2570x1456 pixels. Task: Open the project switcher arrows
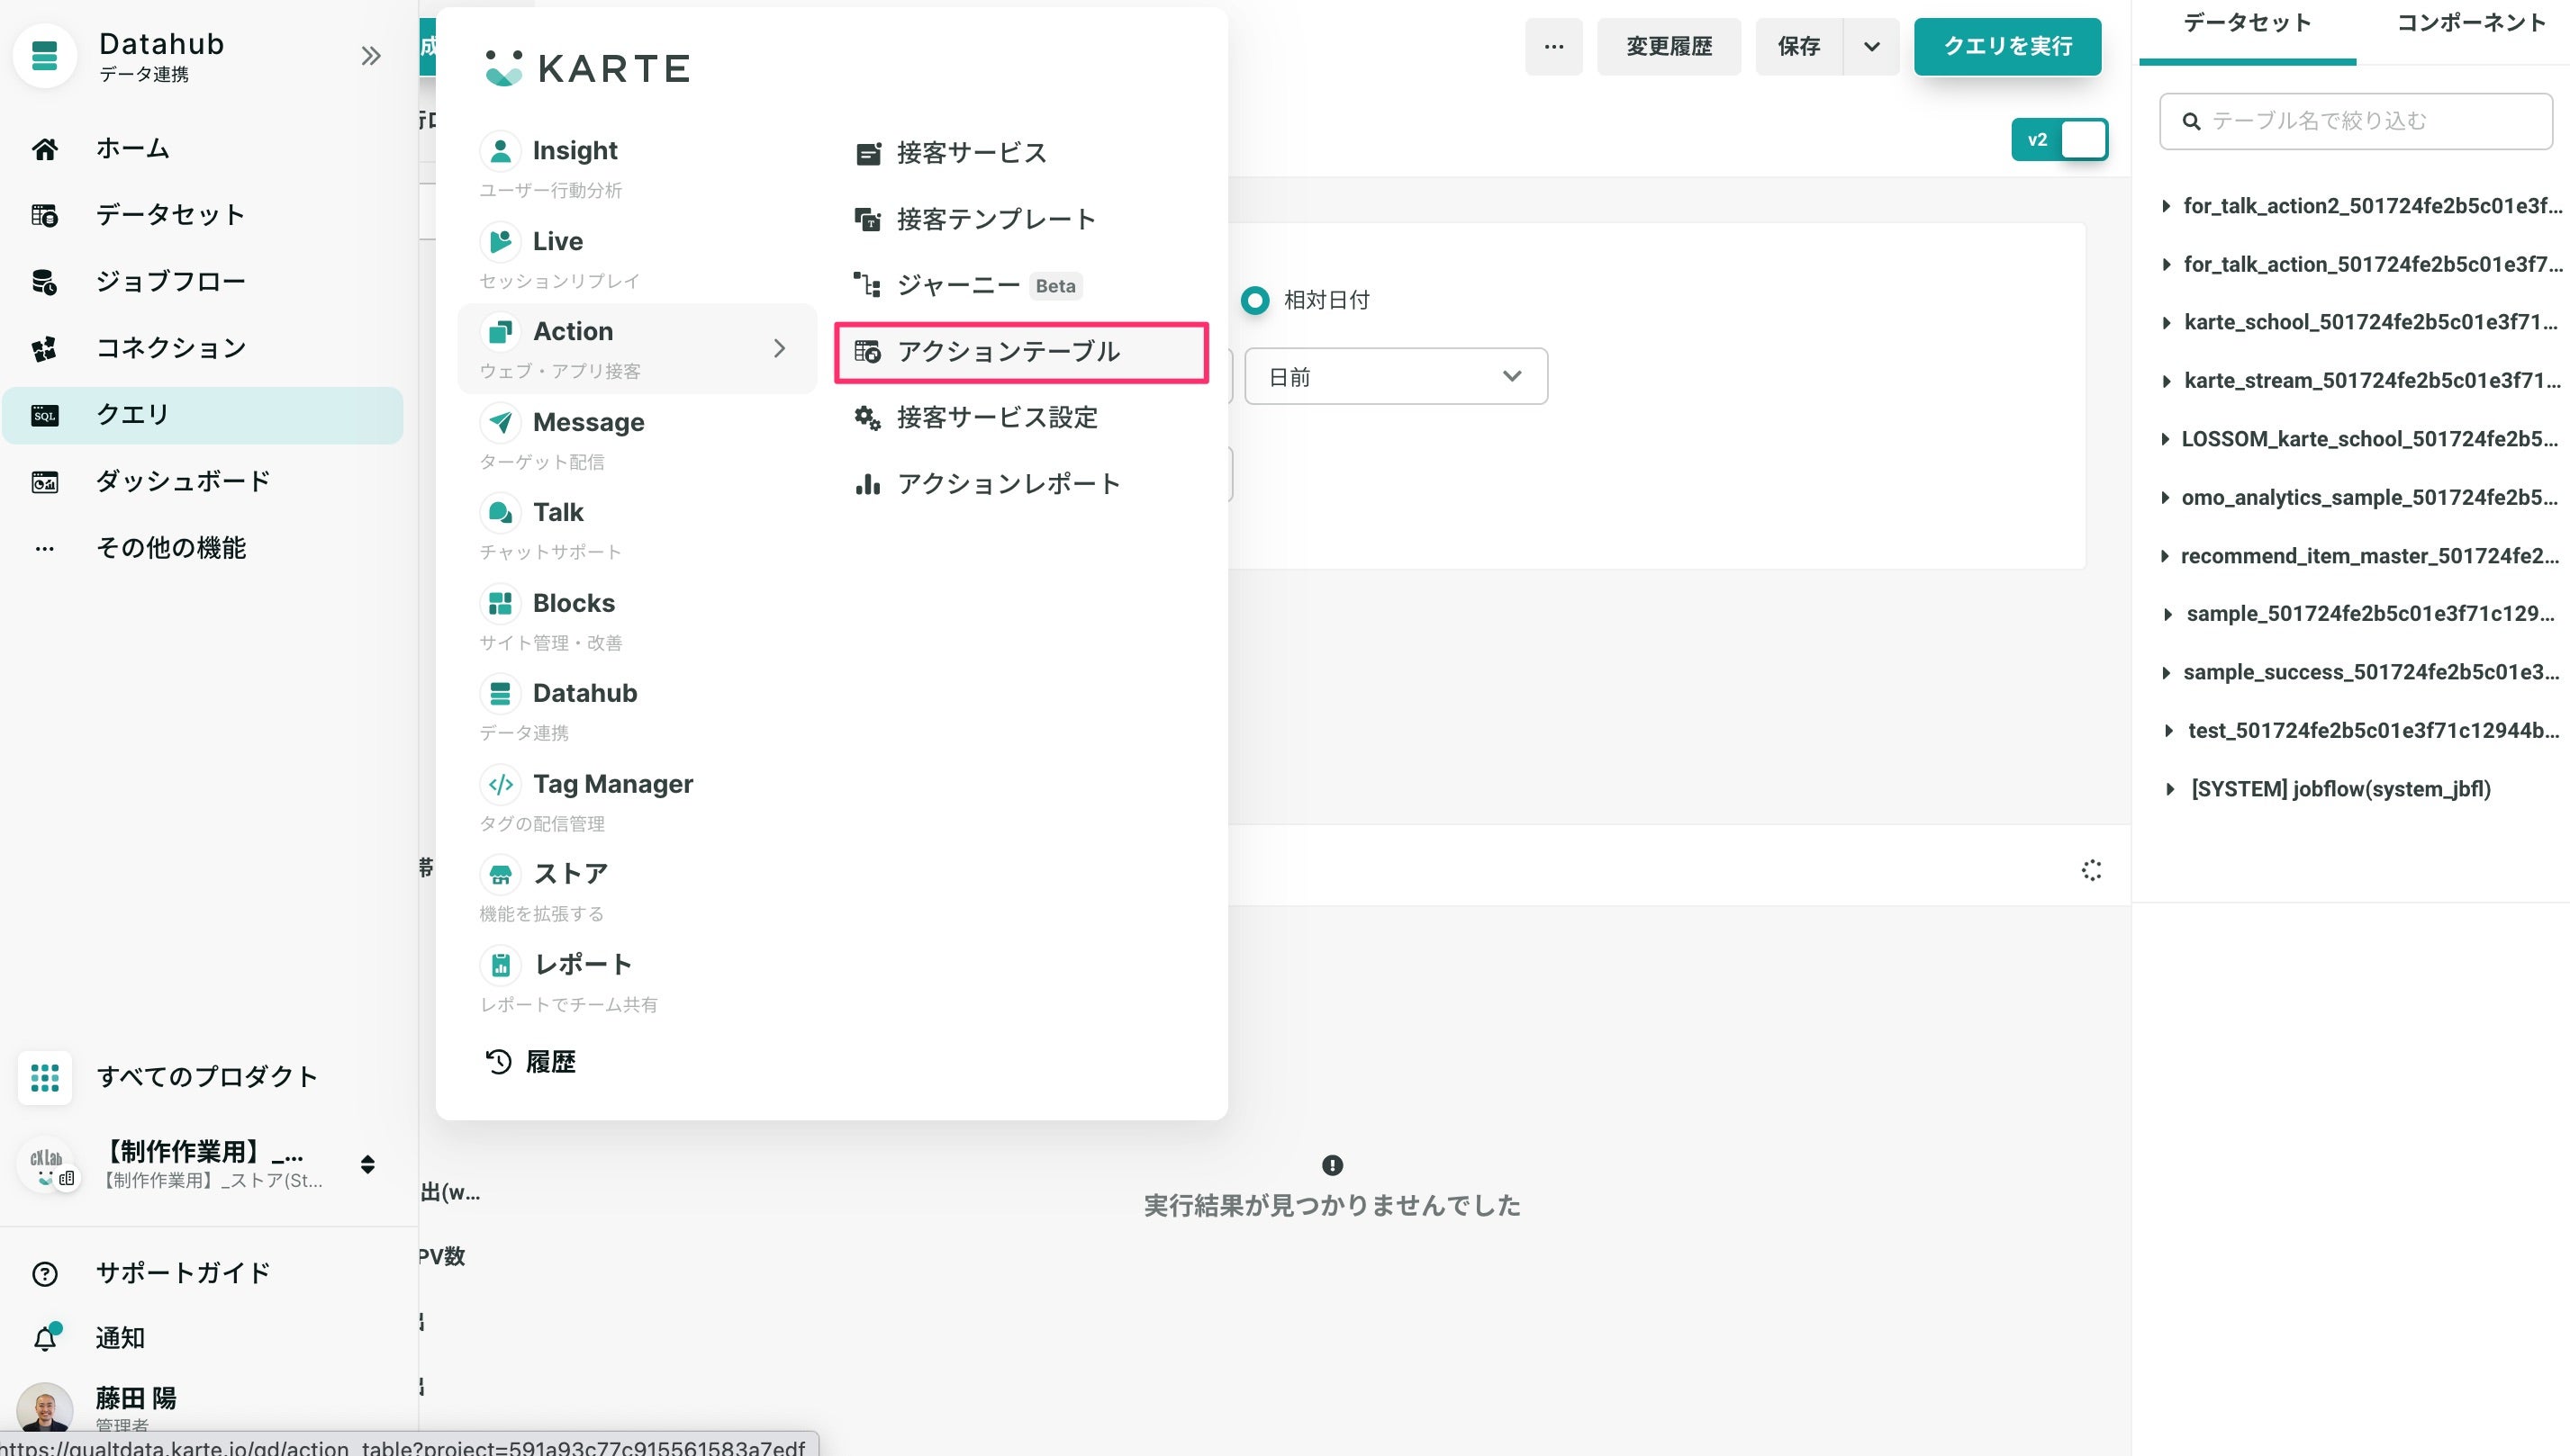coord(367,1164)
